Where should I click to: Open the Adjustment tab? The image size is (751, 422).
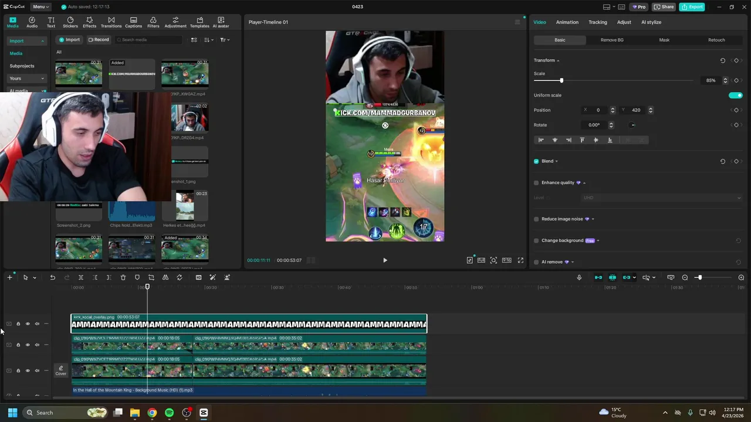point(175,22)
